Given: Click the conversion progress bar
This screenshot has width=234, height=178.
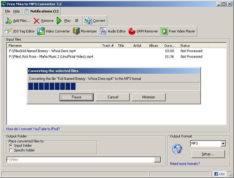Looking at the screenshot, I should 114,87.
